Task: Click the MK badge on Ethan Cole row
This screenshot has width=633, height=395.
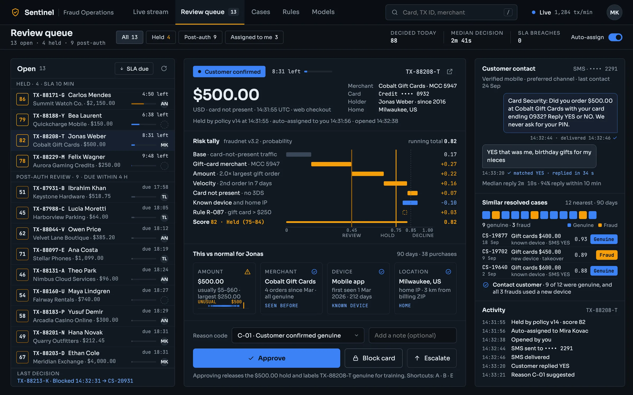Action: coord(164,362)
